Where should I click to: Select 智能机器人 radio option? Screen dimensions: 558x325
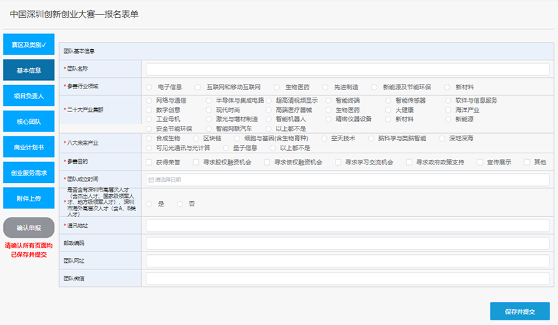tap(268, 119)
